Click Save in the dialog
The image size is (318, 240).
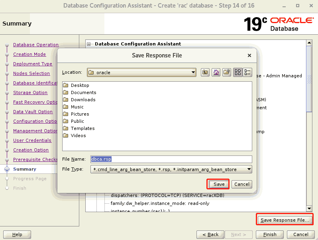[x=219, y=184]
